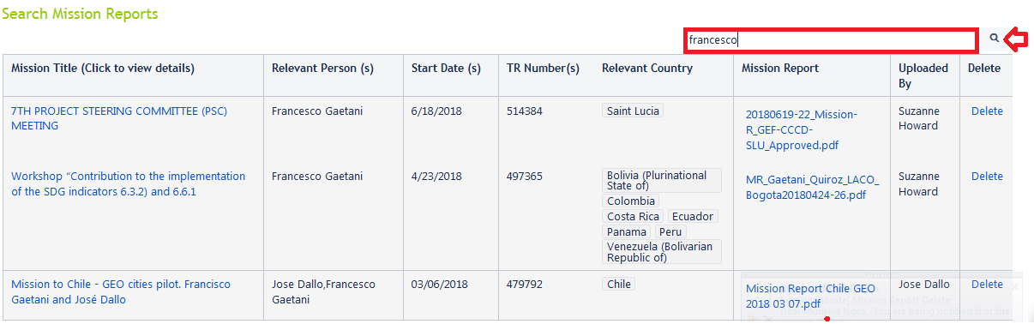Select the Colombia country tag
This screenshot has height=324, width=1034.
[x=631, y=201]
